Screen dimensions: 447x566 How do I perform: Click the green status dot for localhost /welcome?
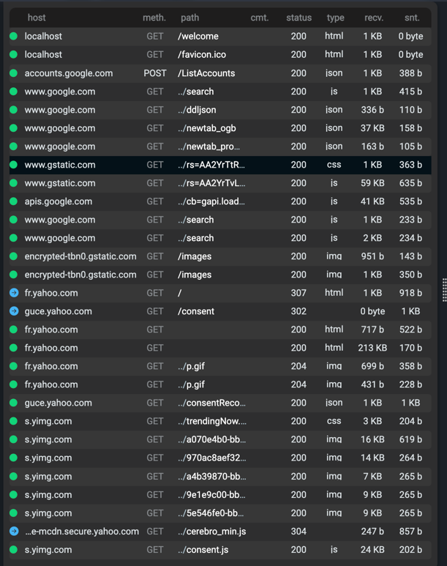click(x=14, y=36)
